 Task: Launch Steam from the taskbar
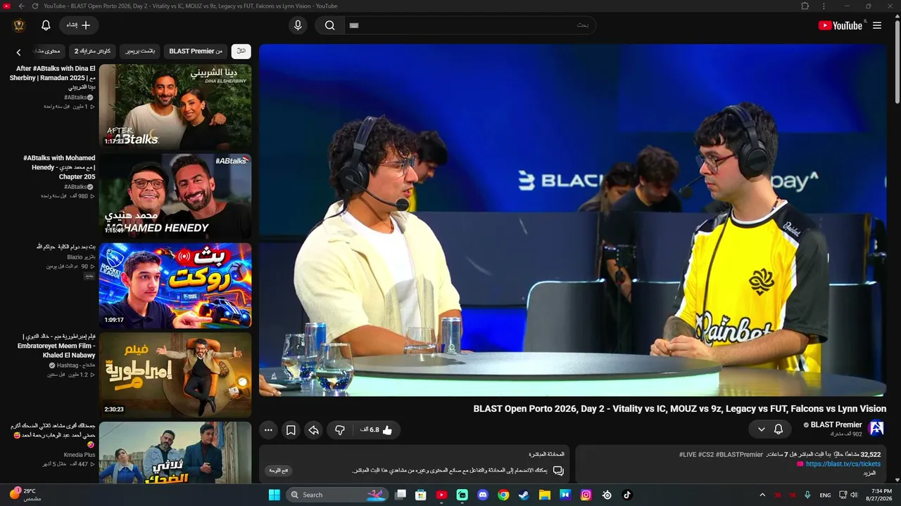coord(524,495)
